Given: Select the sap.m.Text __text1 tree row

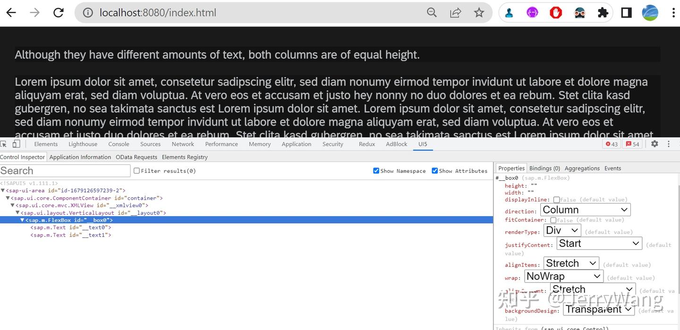Looking at the screenshot, I should pos(70,235).
